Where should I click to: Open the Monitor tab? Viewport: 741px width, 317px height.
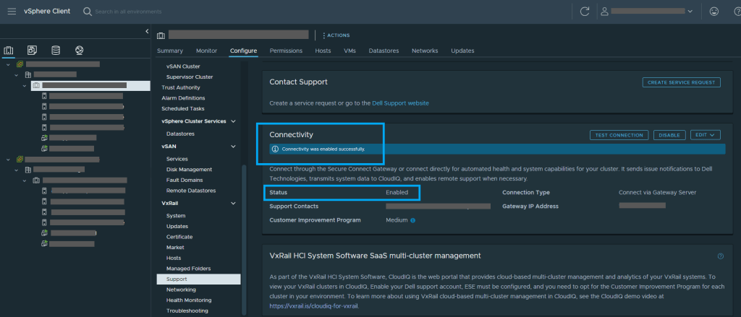pos(206,51)
